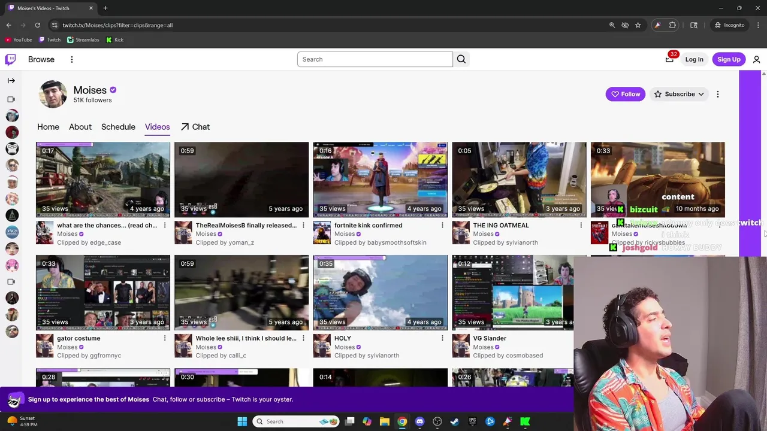
Task: Open options for 'TheRealMoisesB finally released' clip
Action: pyautogui.click(x=303, y=226)
